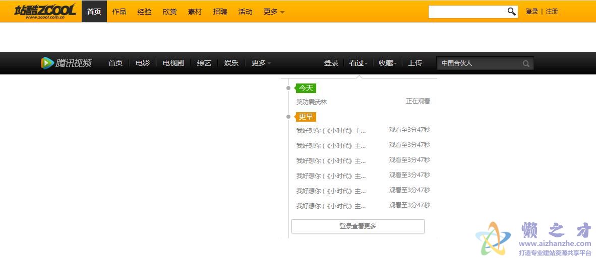596x258 pixels.
Task: Open 素材 in ZCOOL navigation
Action: 195,12
